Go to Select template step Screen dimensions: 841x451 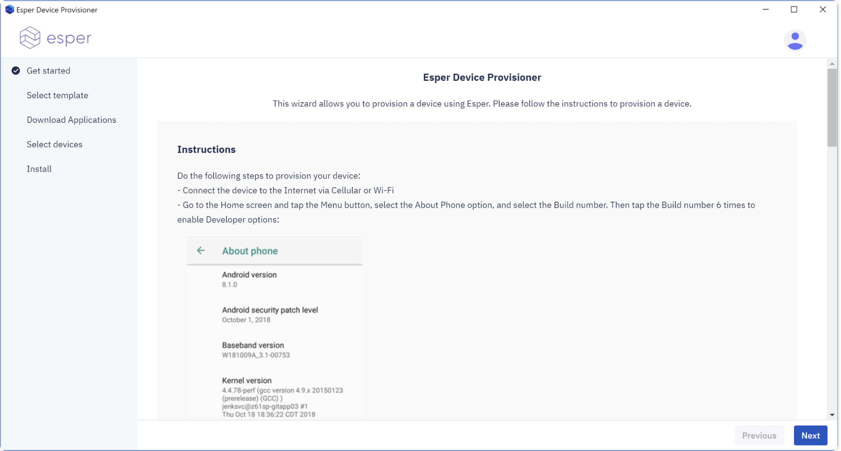pyautogui.click(x=57, y=95)
